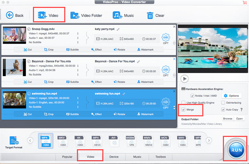Play the preview video

coord(184,79)
